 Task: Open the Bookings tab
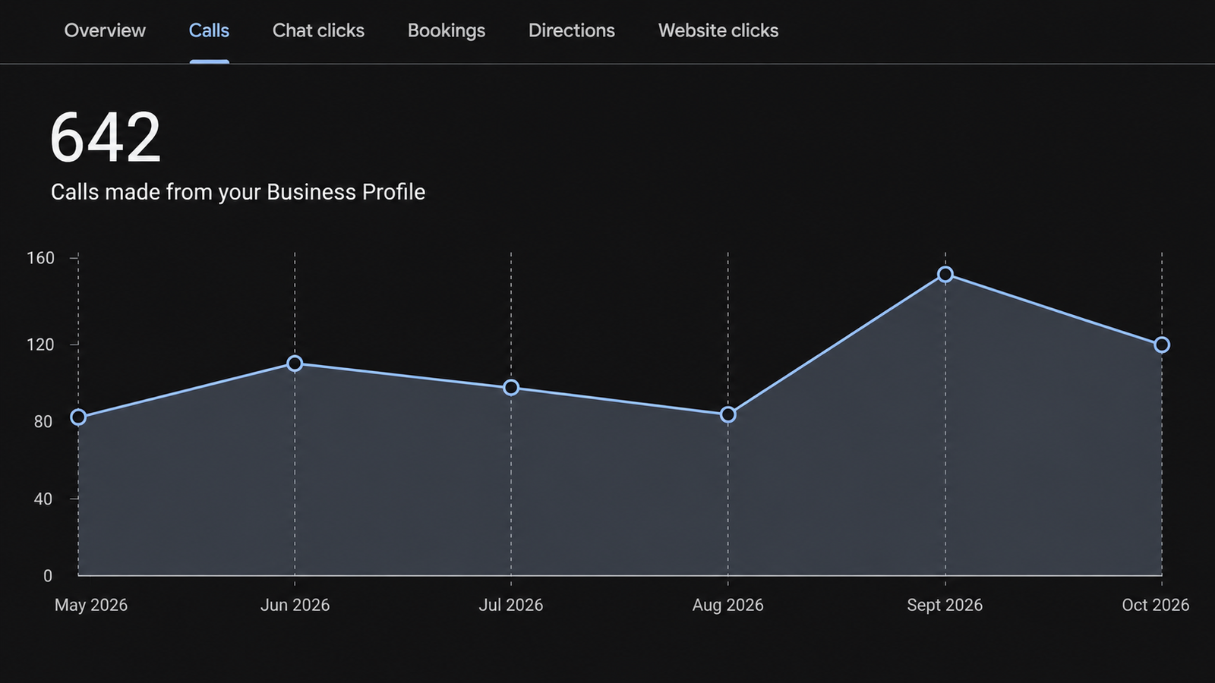pos(447,30)
